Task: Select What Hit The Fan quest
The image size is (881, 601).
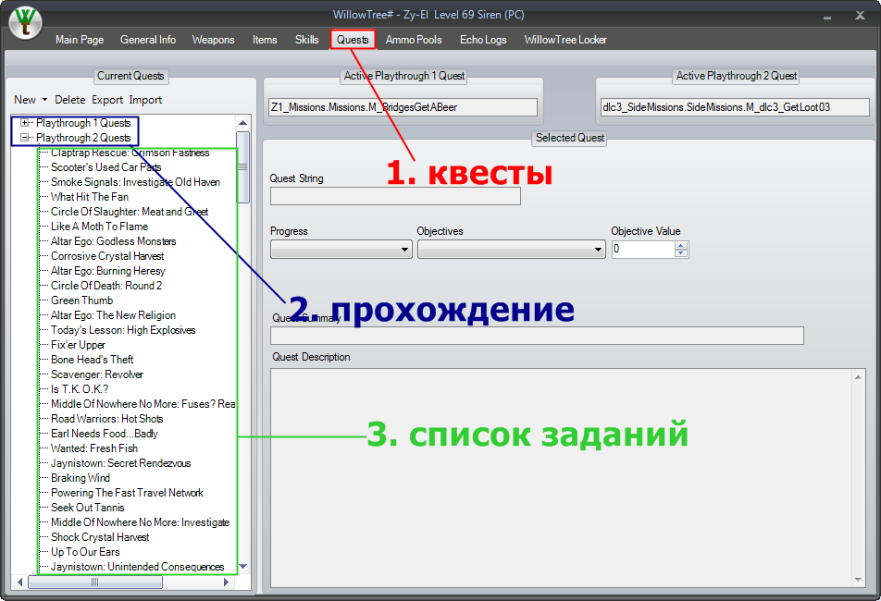Action: [x=90, y=197]
